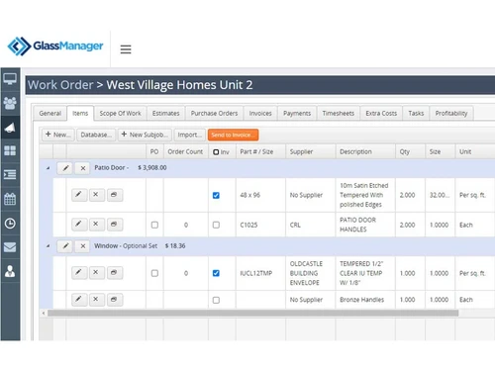495x371 pixels.
Task: Switch to the Timesheets tab
Action: [x=339, y=114]
